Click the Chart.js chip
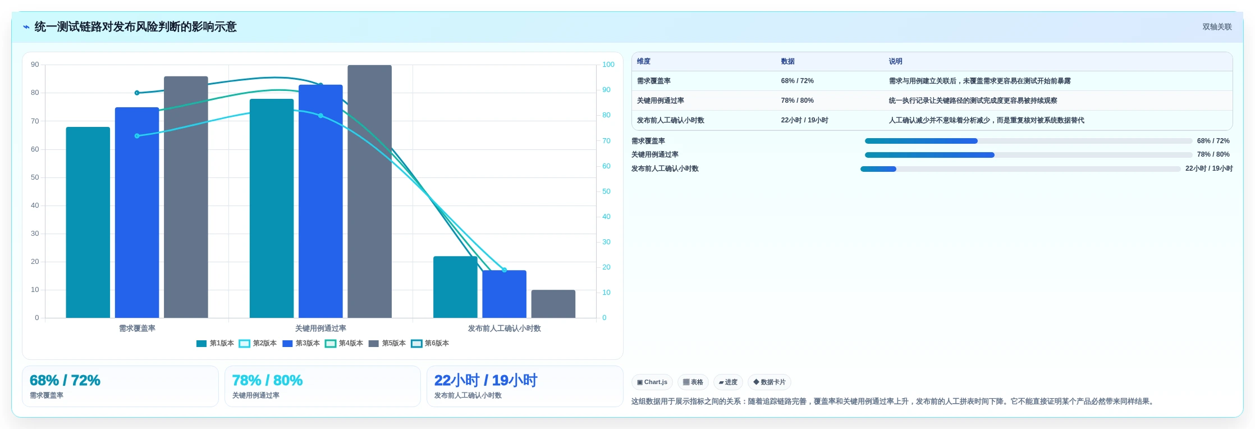The height and width of the screenshot is (429, 1255). click(x=652, y=382)
